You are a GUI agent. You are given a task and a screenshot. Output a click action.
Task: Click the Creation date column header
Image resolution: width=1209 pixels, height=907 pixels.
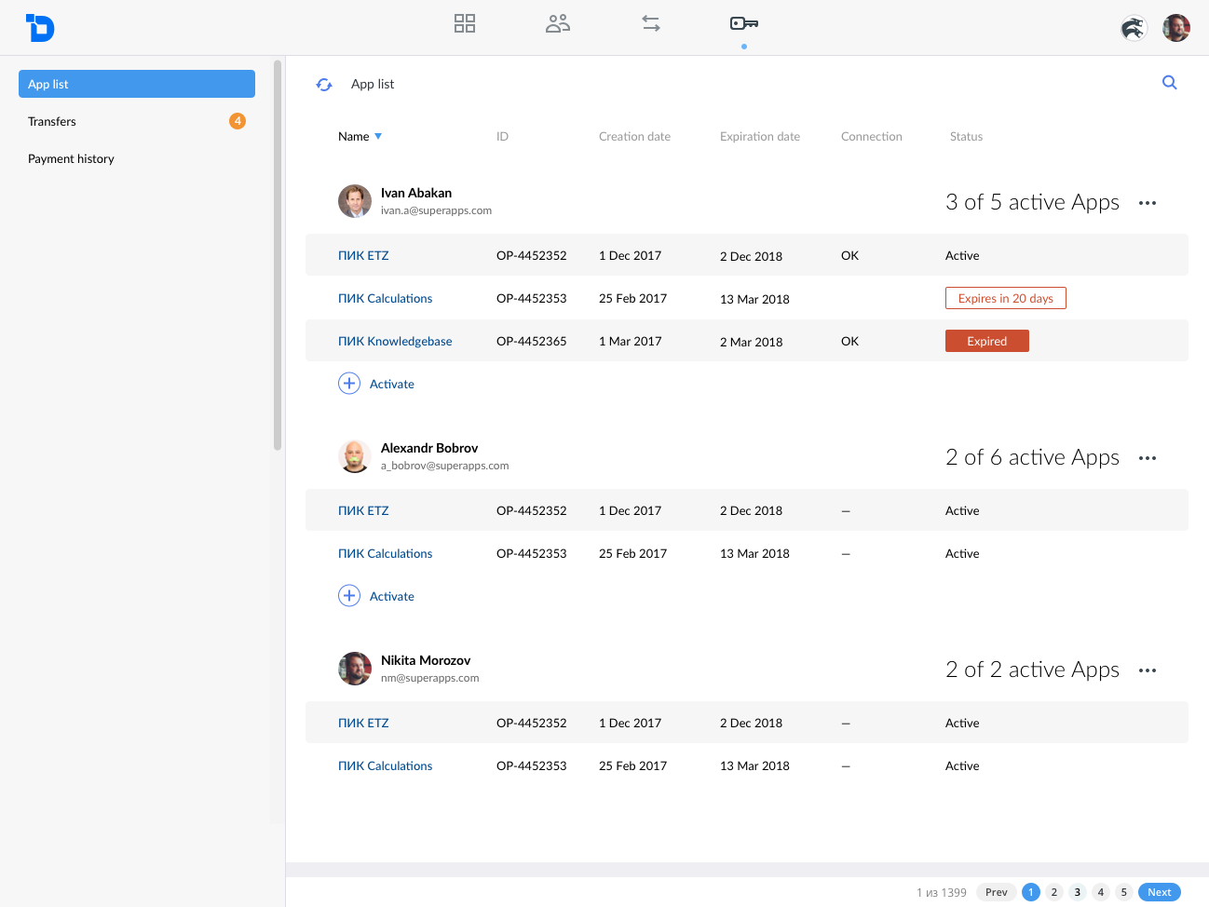(x=634, y=136)
